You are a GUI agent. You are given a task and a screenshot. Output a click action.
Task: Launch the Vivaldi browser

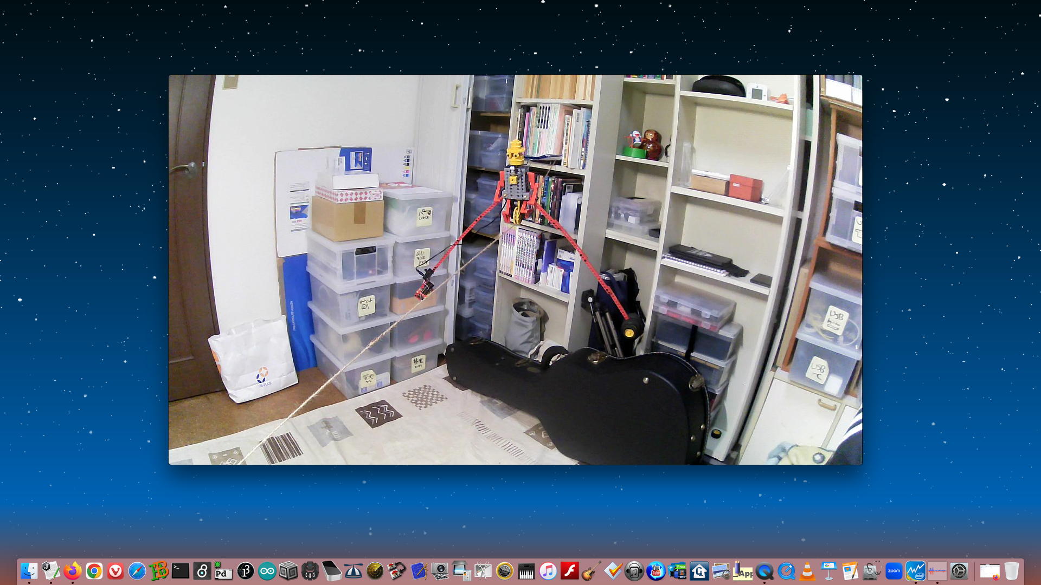coord(115,571)
